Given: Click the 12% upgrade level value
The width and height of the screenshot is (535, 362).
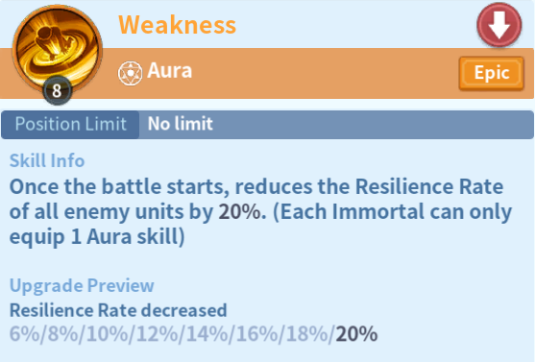Looking at the screenshot, I should point(158,334).
